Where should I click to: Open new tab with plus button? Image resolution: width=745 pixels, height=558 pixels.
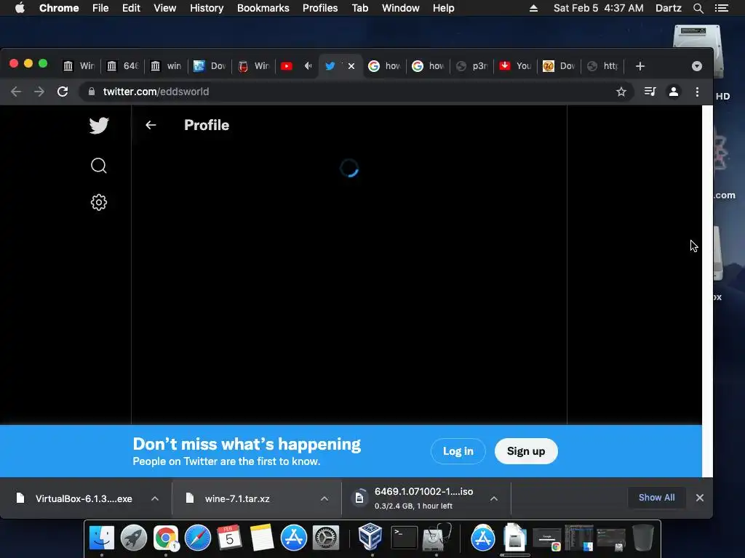click(640, 66)
